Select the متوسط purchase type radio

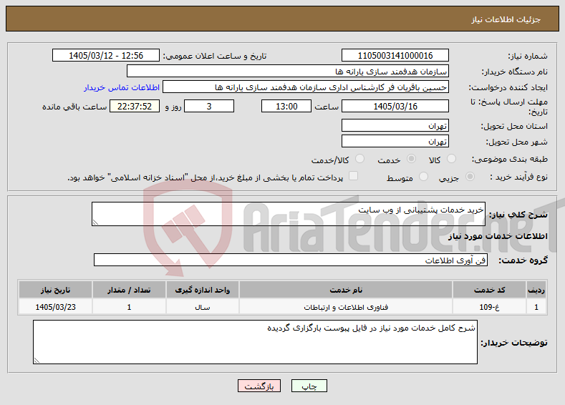click(423, 177)
